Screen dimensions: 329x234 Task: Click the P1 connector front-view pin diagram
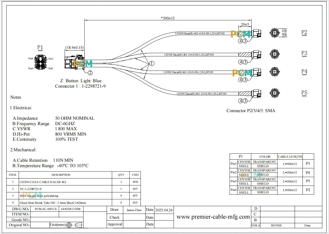point(41,63)
